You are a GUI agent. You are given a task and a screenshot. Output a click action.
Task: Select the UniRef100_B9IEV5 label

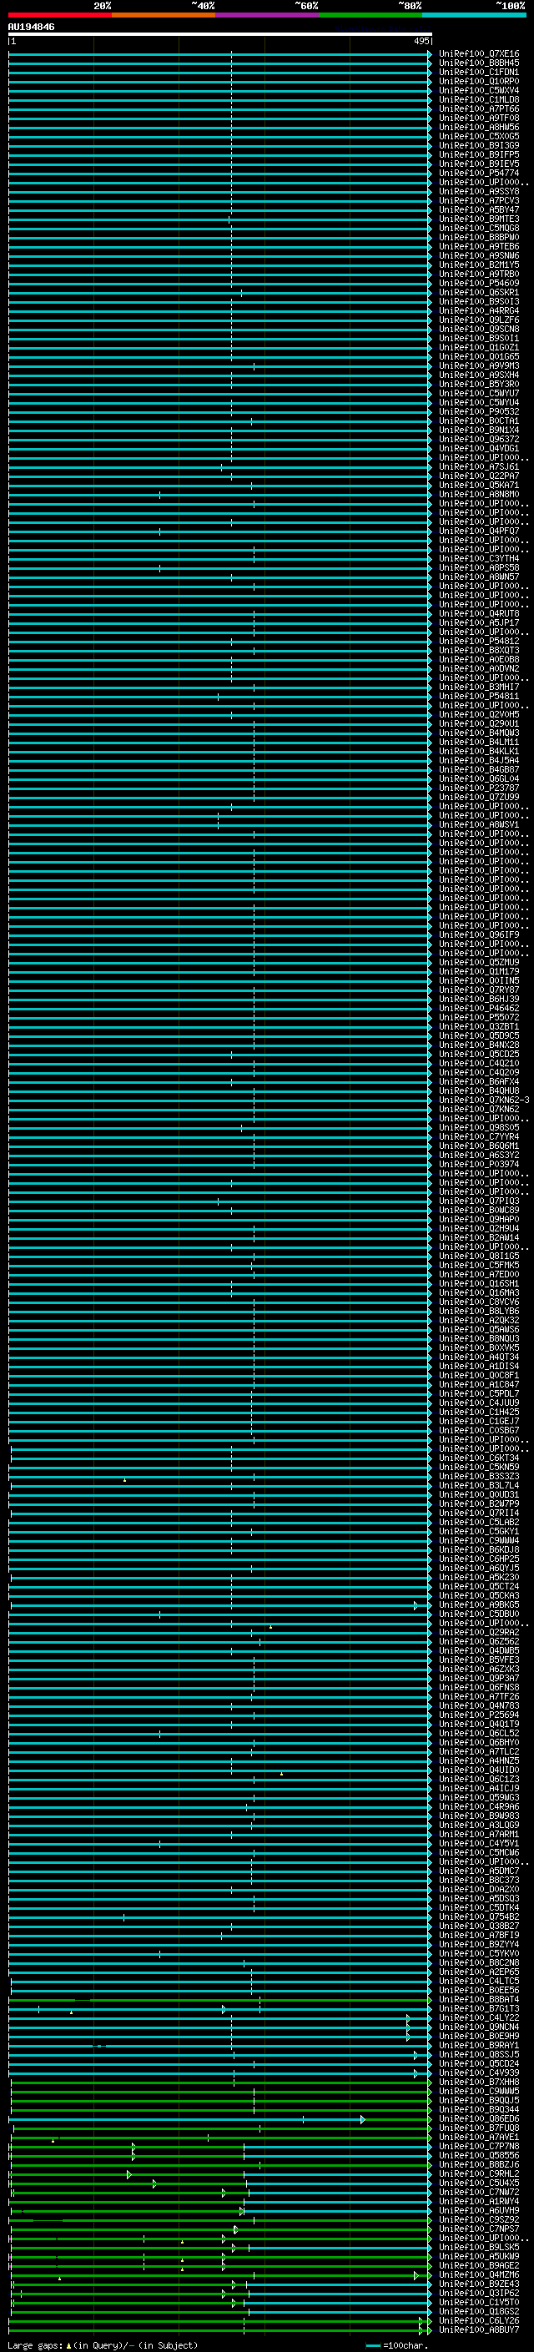point(479,164)
